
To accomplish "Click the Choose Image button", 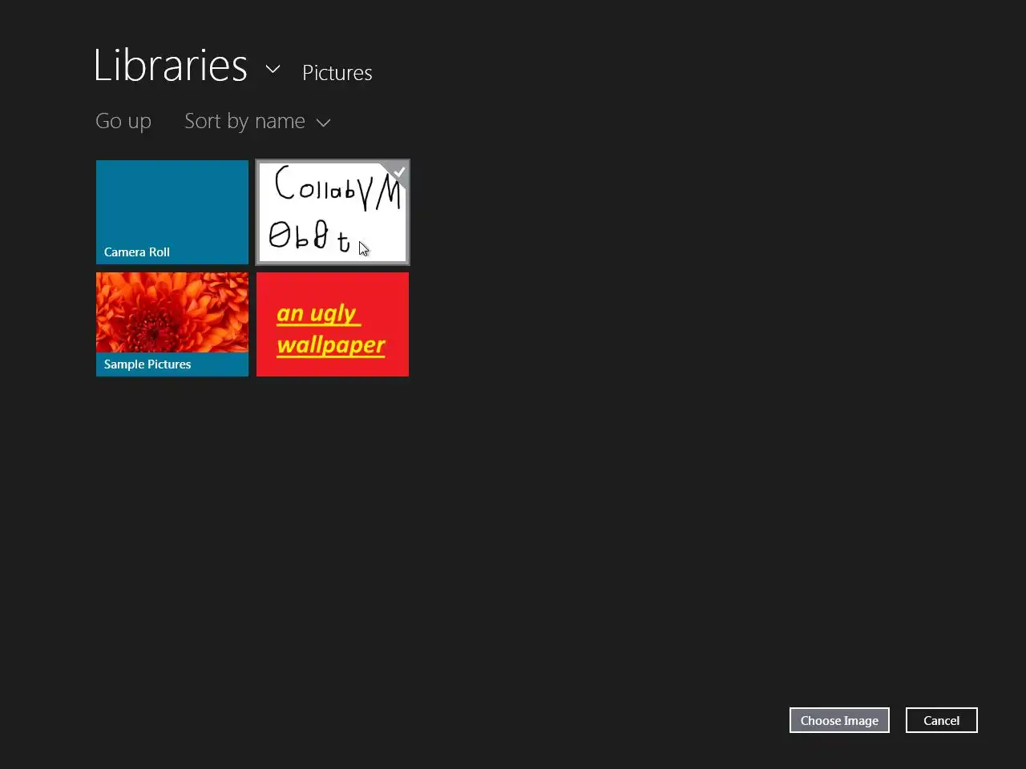I will pyautogui.click(x=839, y=720).
